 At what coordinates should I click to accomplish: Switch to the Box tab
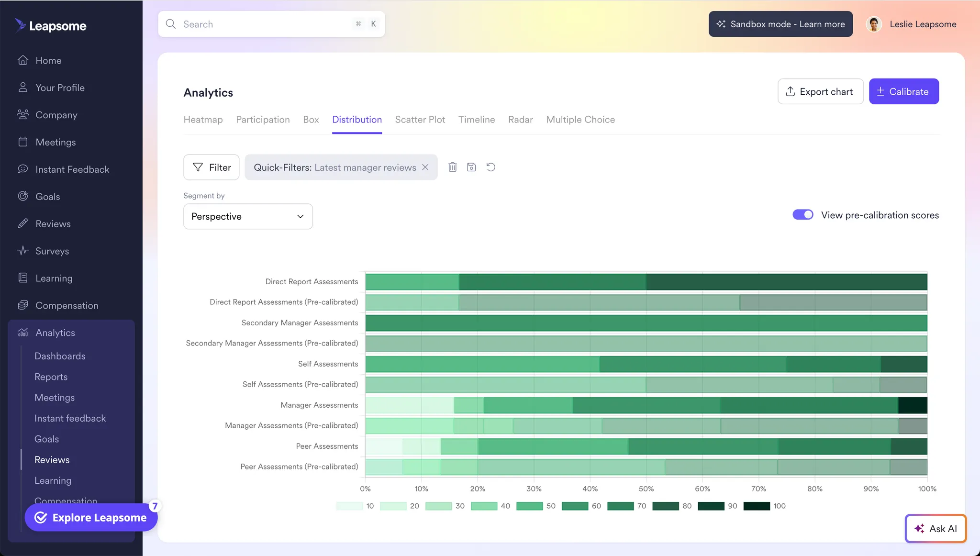click(311, 120)
